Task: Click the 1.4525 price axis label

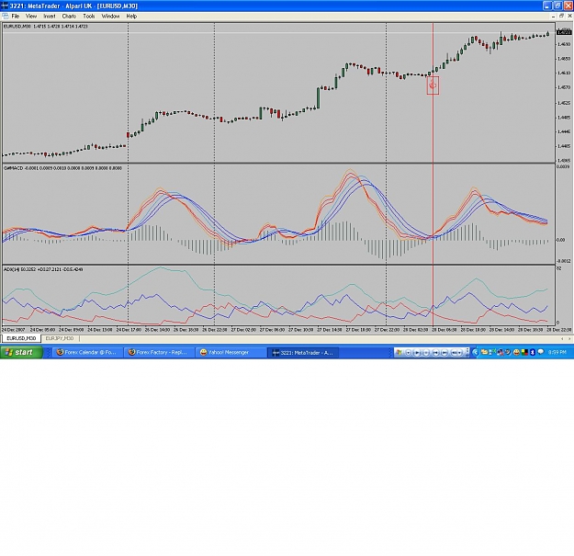Action: pyautogui.click(x=564, y=103)
